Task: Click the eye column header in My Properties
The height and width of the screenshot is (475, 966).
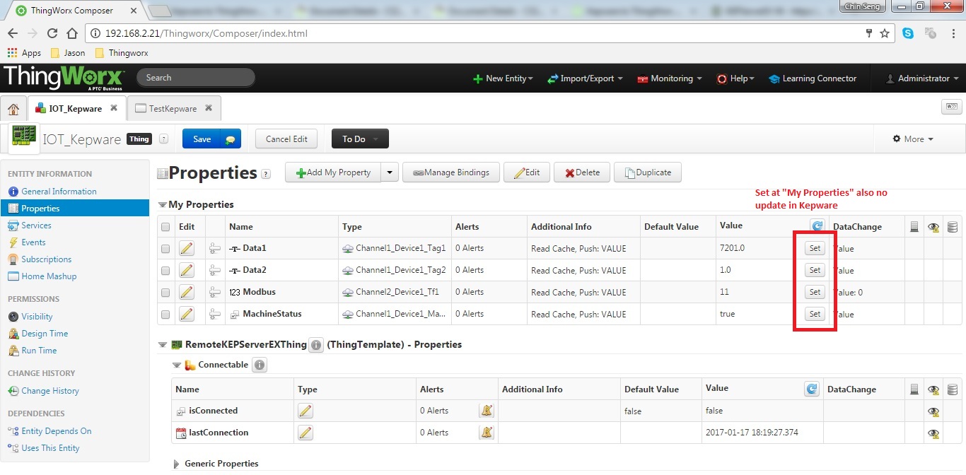Action: (x=933, y=227)
